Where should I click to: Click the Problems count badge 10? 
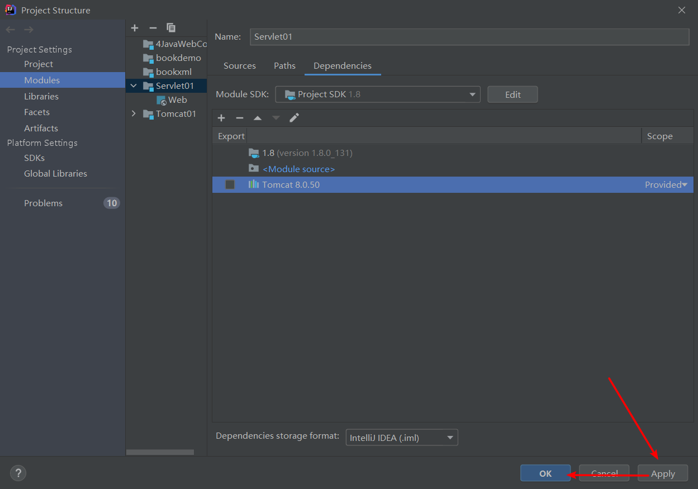(111, 203)
